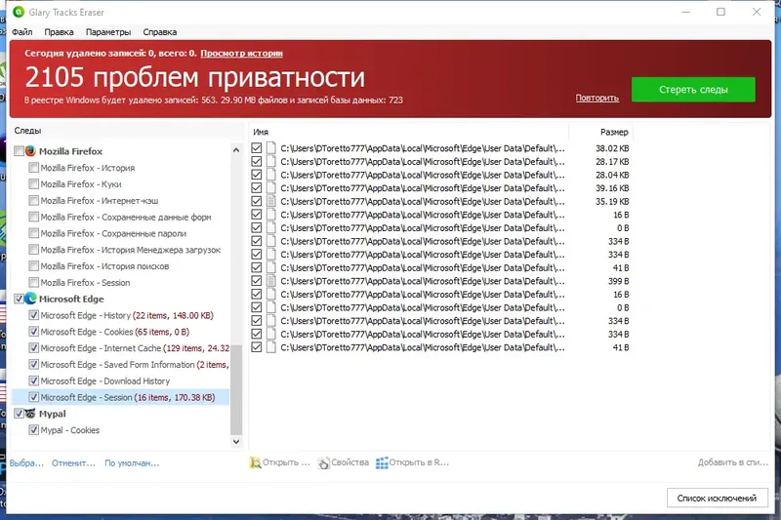Uncheck the 38.02 KB file checkbox

(257, 147)
